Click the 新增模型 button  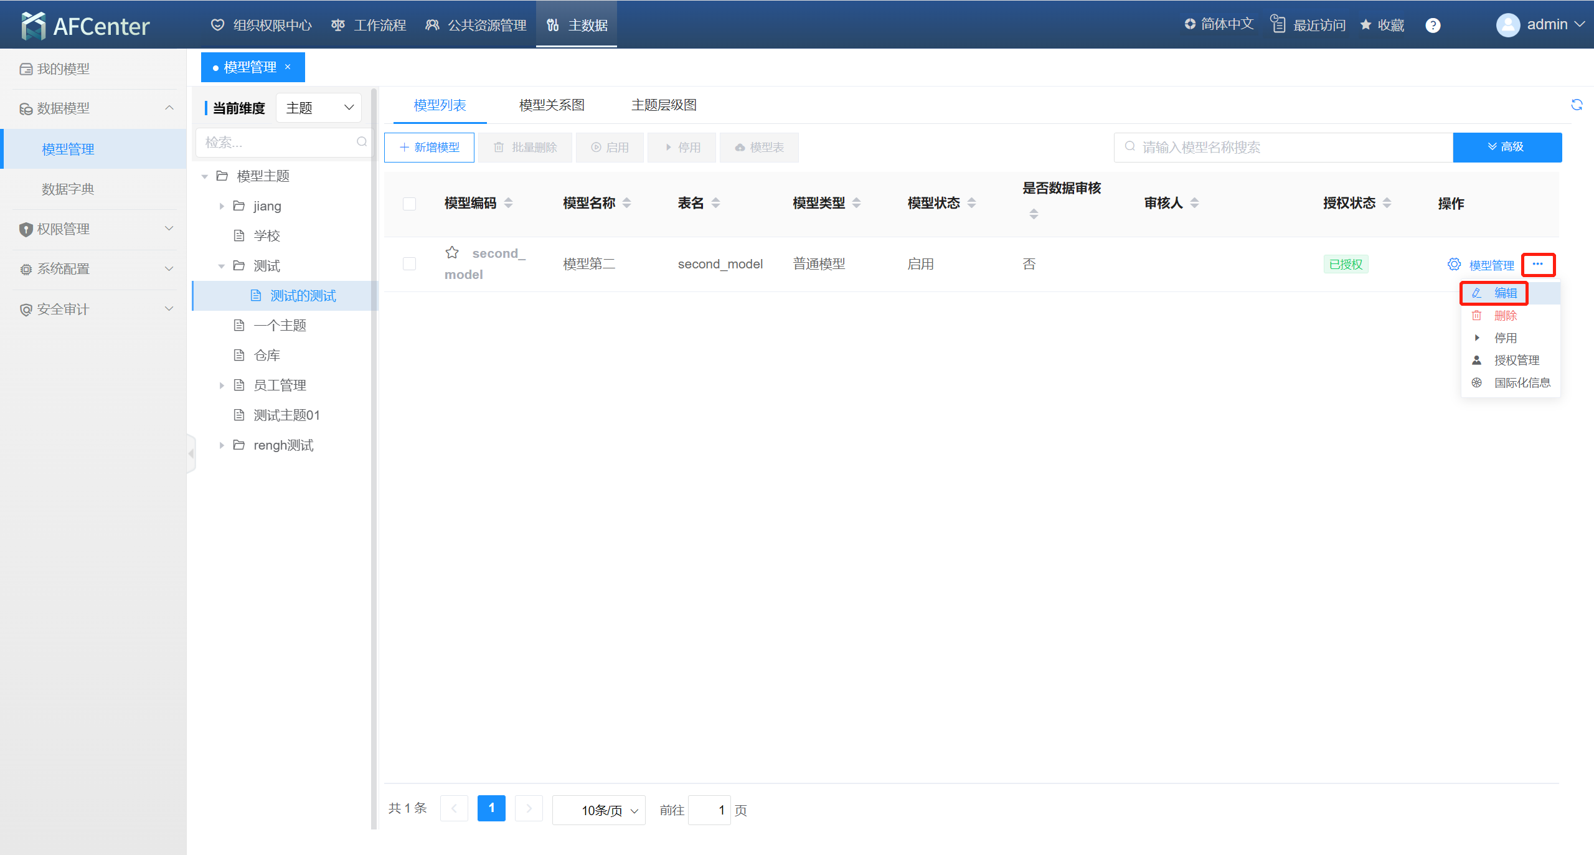coord(429,148)
